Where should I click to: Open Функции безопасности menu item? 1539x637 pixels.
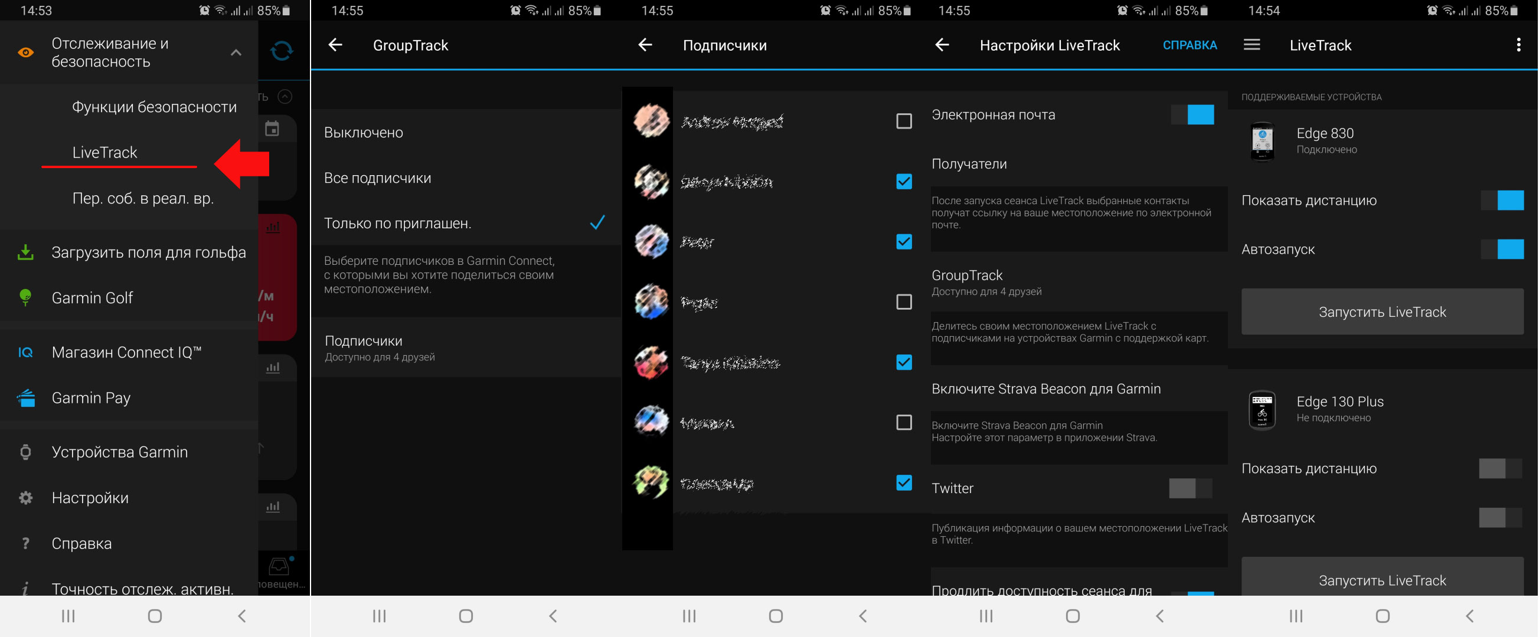[x=154, y=107]
